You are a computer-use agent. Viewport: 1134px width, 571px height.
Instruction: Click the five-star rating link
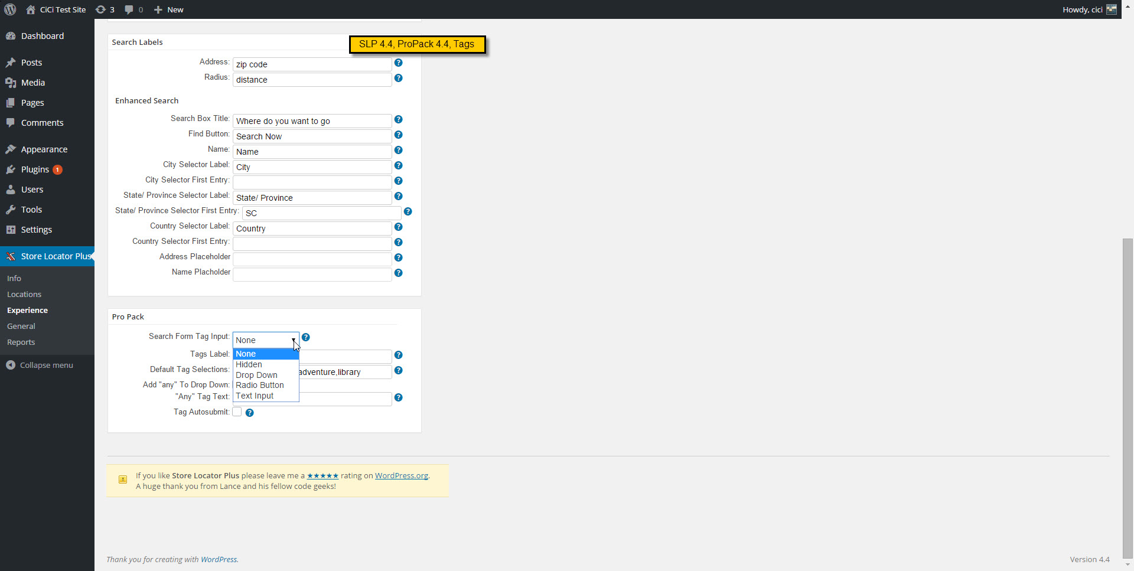pos(322,476)
